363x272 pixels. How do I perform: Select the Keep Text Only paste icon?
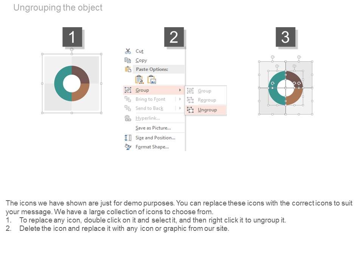pyautogui.click(x=139, y=80)
